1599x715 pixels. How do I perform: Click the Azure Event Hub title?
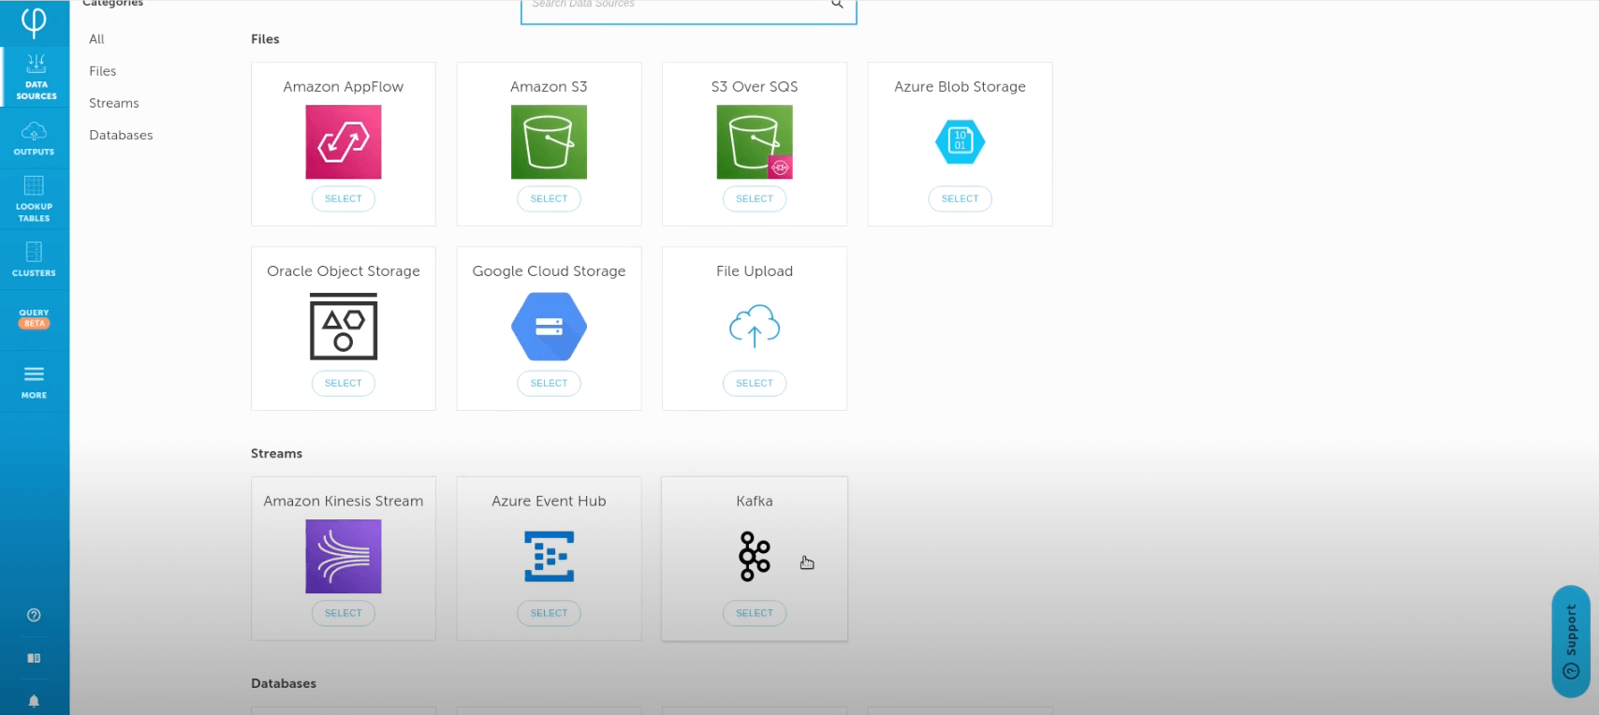549,501
